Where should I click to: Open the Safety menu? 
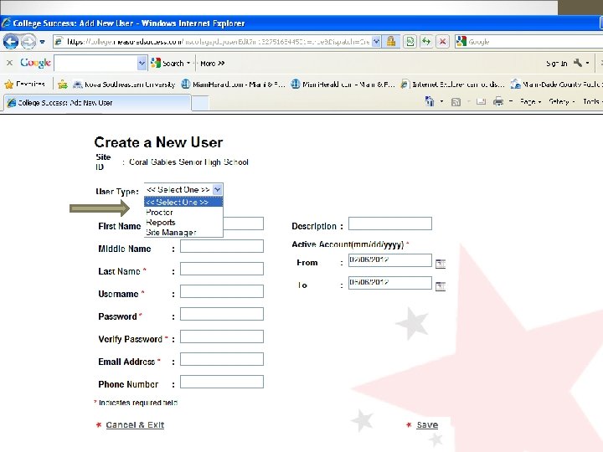561,101
